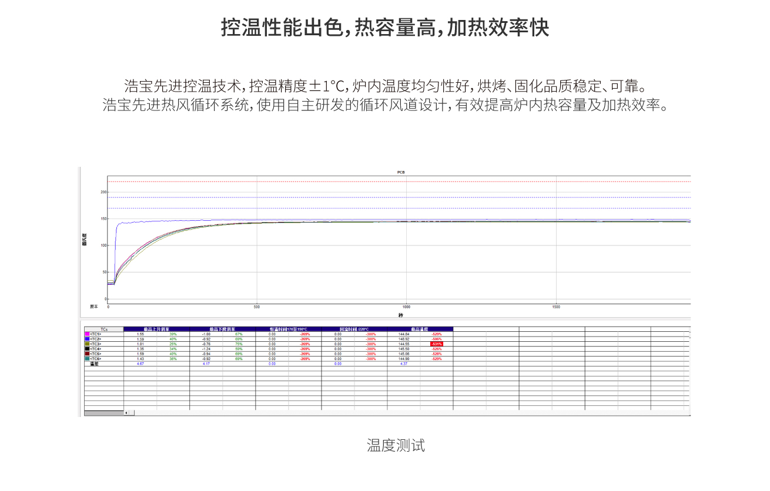Click the 148.92 peak temperature cell
This screenshot has width=770, height=491.
coord(404,339)
